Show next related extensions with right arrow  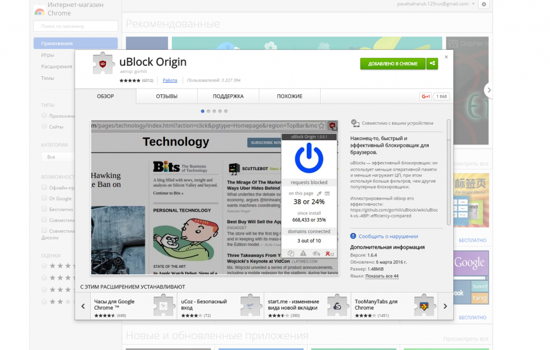pos(445,306)
